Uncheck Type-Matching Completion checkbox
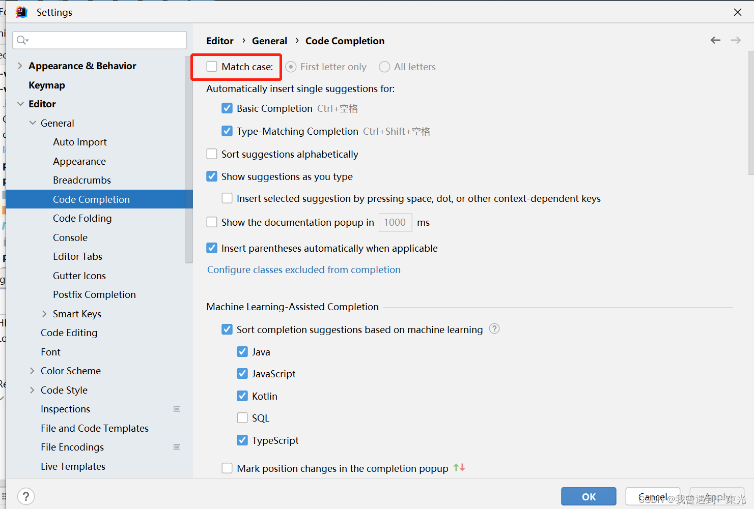The height and width of the screenshot is (509, 754). tap(227, 131)
